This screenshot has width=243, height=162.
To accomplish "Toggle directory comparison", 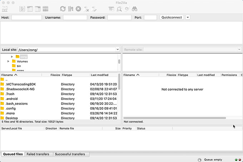I will (x=119, y=9).
